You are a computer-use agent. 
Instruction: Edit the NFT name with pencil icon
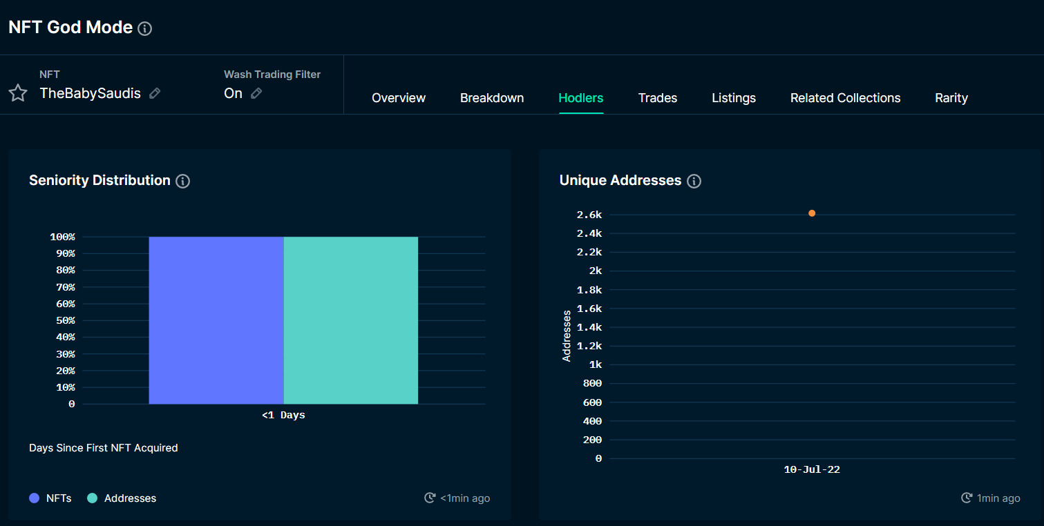point(155,93)
